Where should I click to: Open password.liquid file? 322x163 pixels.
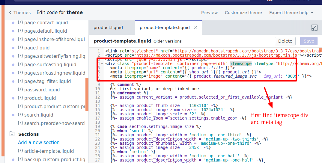click(x=42, y=90)
